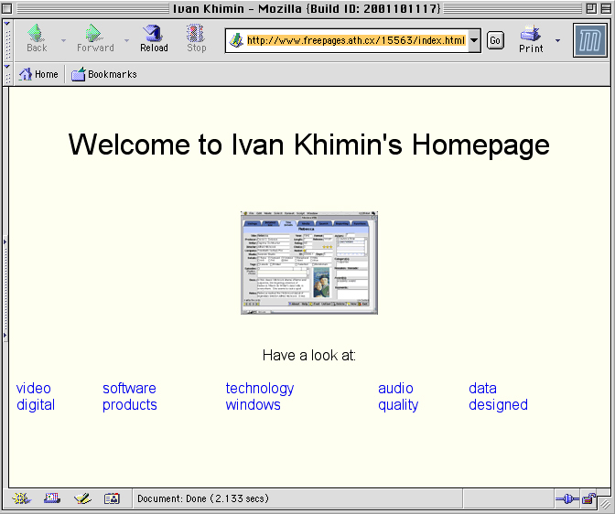Image resolution: width=615 pixels, height=514 pixels.
Task: Open the Print options dropdown arrow
Action: point(557,40)
